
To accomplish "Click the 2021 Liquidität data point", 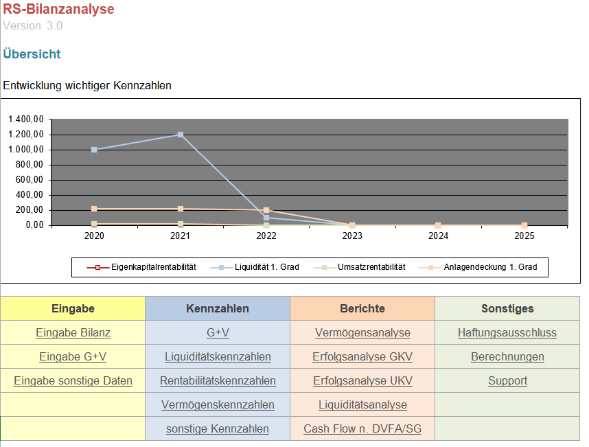I will coord(181,135).
